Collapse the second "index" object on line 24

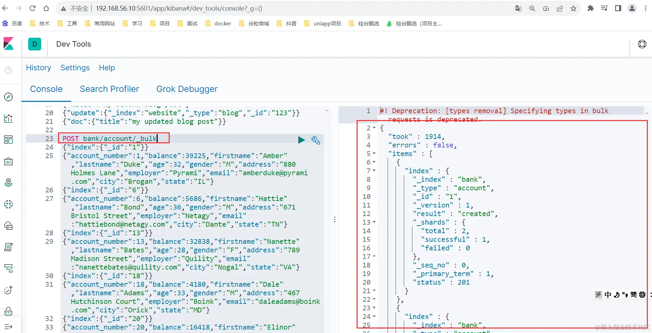(374, 317)
